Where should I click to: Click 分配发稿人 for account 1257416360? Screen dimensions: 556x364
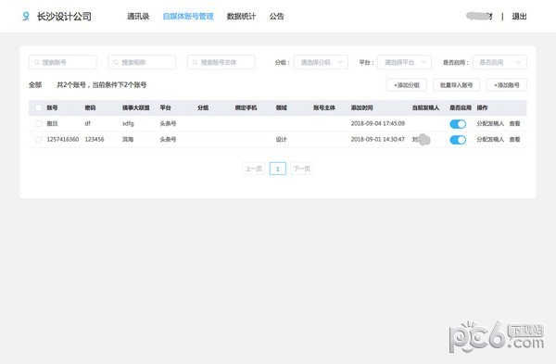(490, 140)
